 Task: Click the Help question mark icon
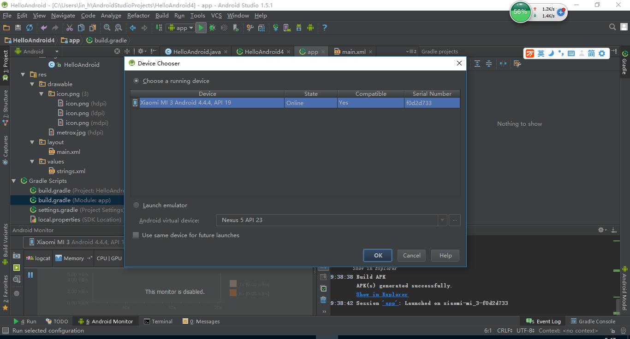coord(325,28)
